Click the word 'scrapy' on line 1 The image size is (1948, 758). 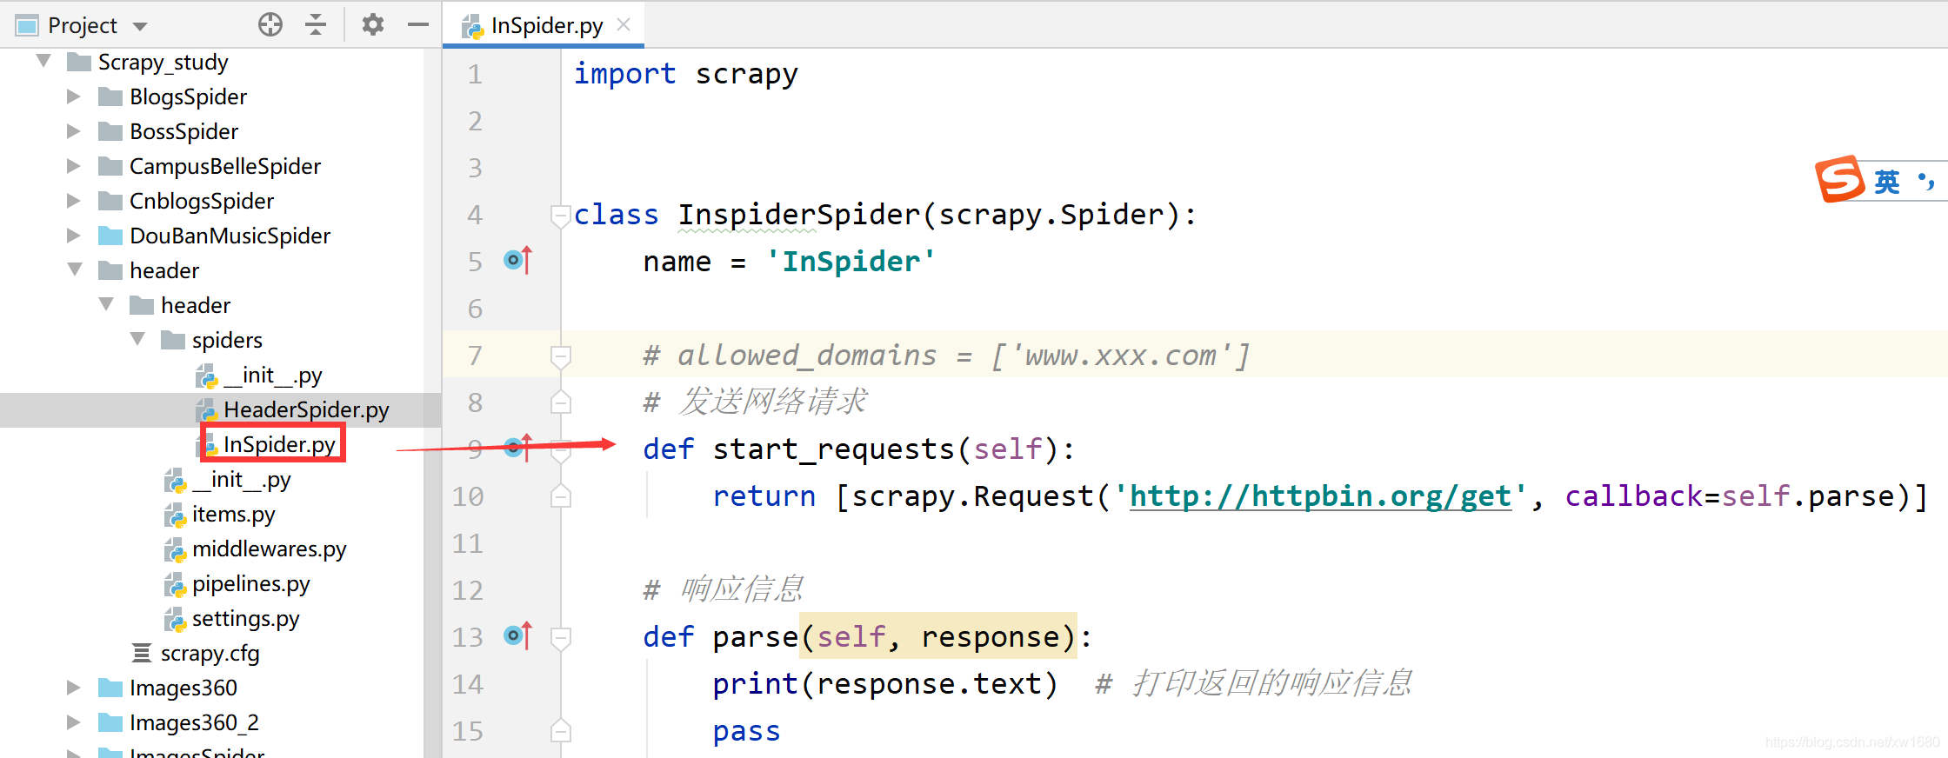(x=746, y=74)
